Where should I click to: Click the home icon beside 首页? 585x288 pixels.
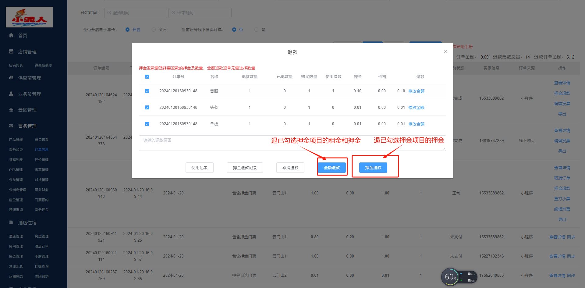point(11,35)
